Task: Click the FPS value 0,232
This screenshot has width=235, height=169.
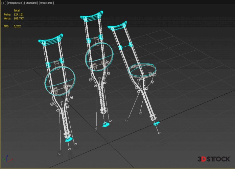Action: coord(17,26)
